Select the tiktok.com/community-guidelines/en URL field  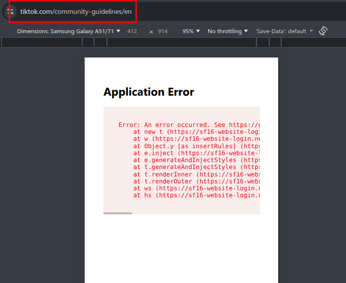click(x=76, y=11)
